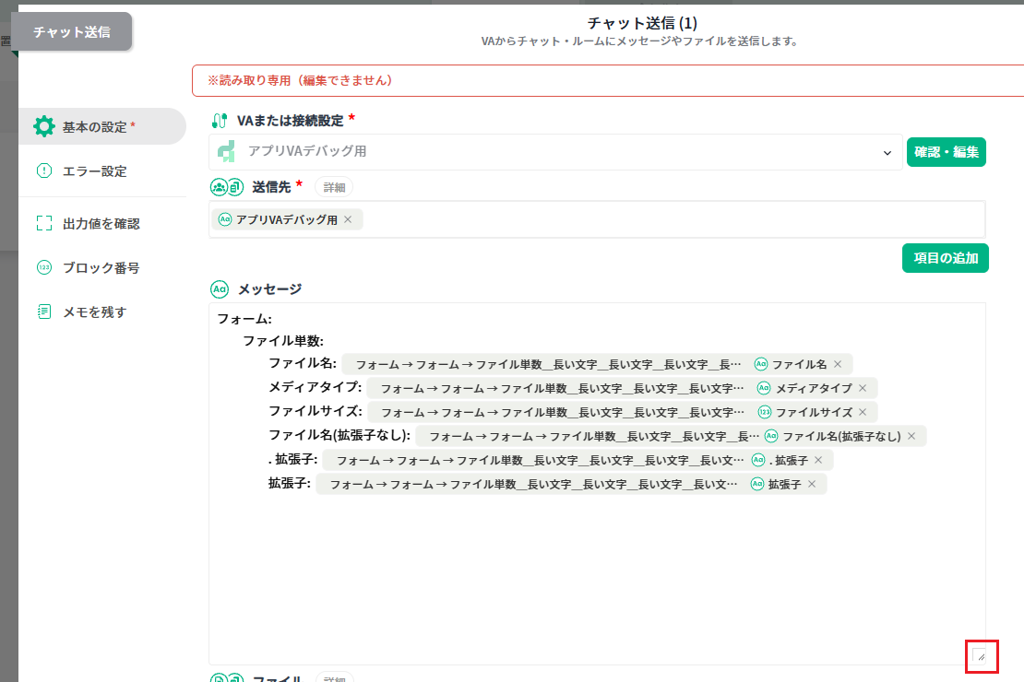Click inside the メッセージ text area
The height and width of the screenshot is (682, 1024).
590,571
